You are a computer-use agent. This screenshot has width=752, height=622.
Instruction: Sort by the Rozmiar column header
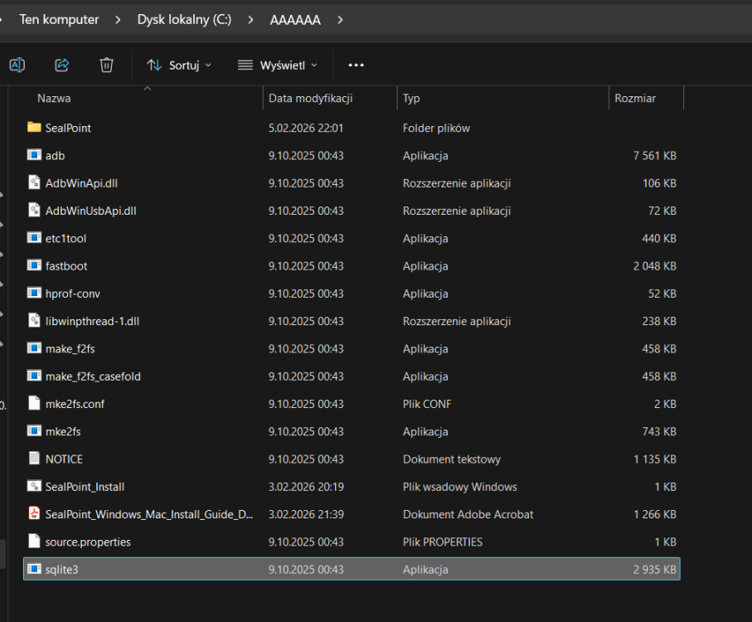(x=635, y=98)
